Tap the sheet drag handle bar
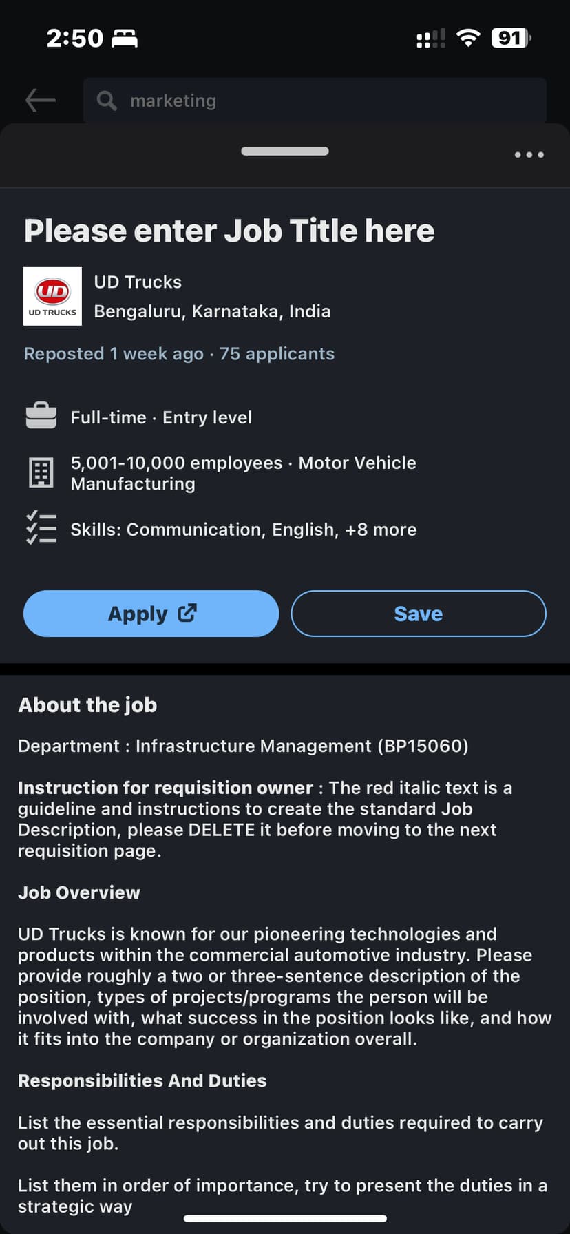 (x=285, y=151)
